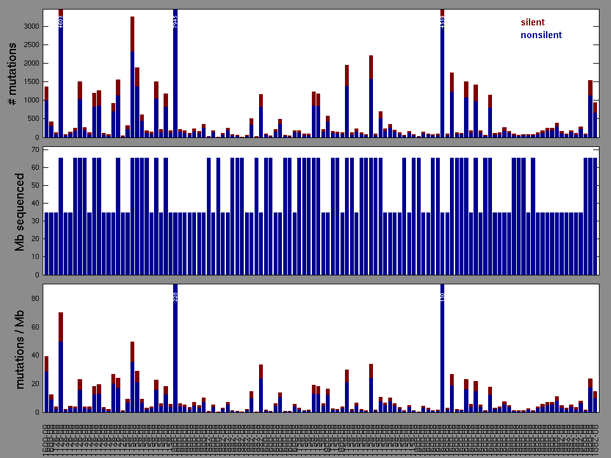Click the 500 tick on mutations axis
The image size is (611, 458).
(x=33, y=119)
